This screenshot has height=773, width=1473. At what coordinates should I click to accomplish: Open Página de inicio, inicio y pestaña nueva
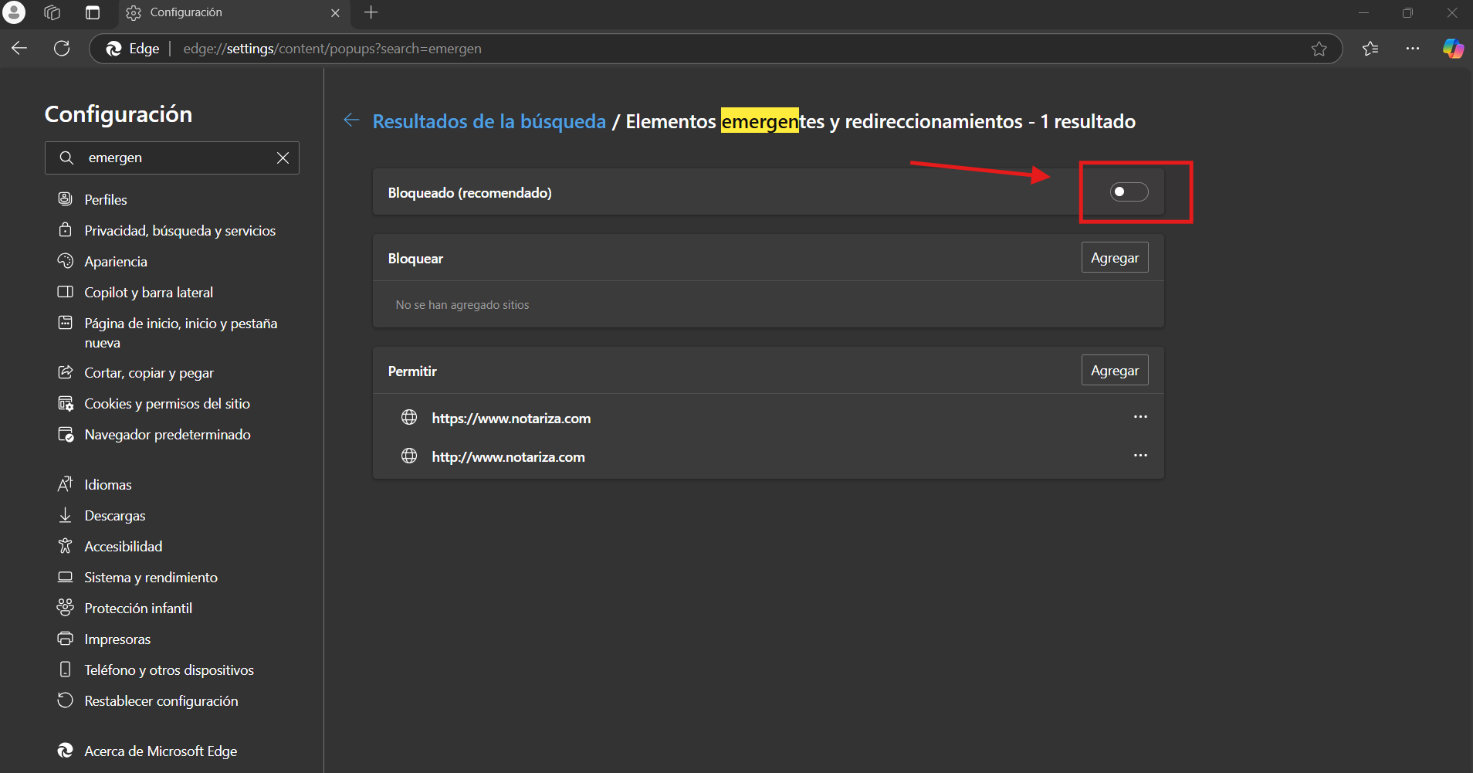tap(180, 332)
